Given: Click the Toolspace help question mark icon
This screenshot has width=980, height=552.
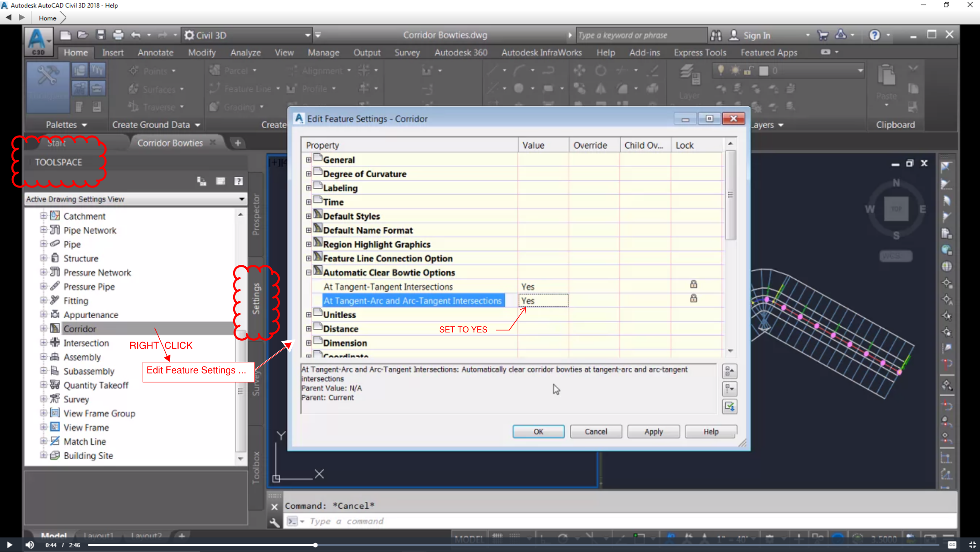Looking at the screenshot, I should 239,181.
